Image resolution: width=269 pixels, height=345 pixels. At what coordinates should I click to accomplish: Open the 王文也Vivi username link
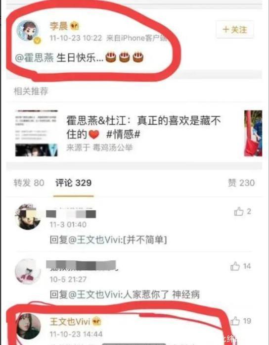(x=70, y=322)
